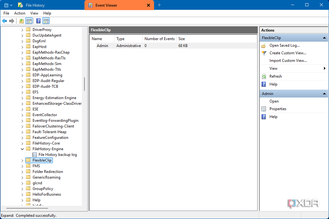The width and height of the screenshot is (329, 219).
Task: Click Open Saved Log action
Action: (x=284, y=45)
